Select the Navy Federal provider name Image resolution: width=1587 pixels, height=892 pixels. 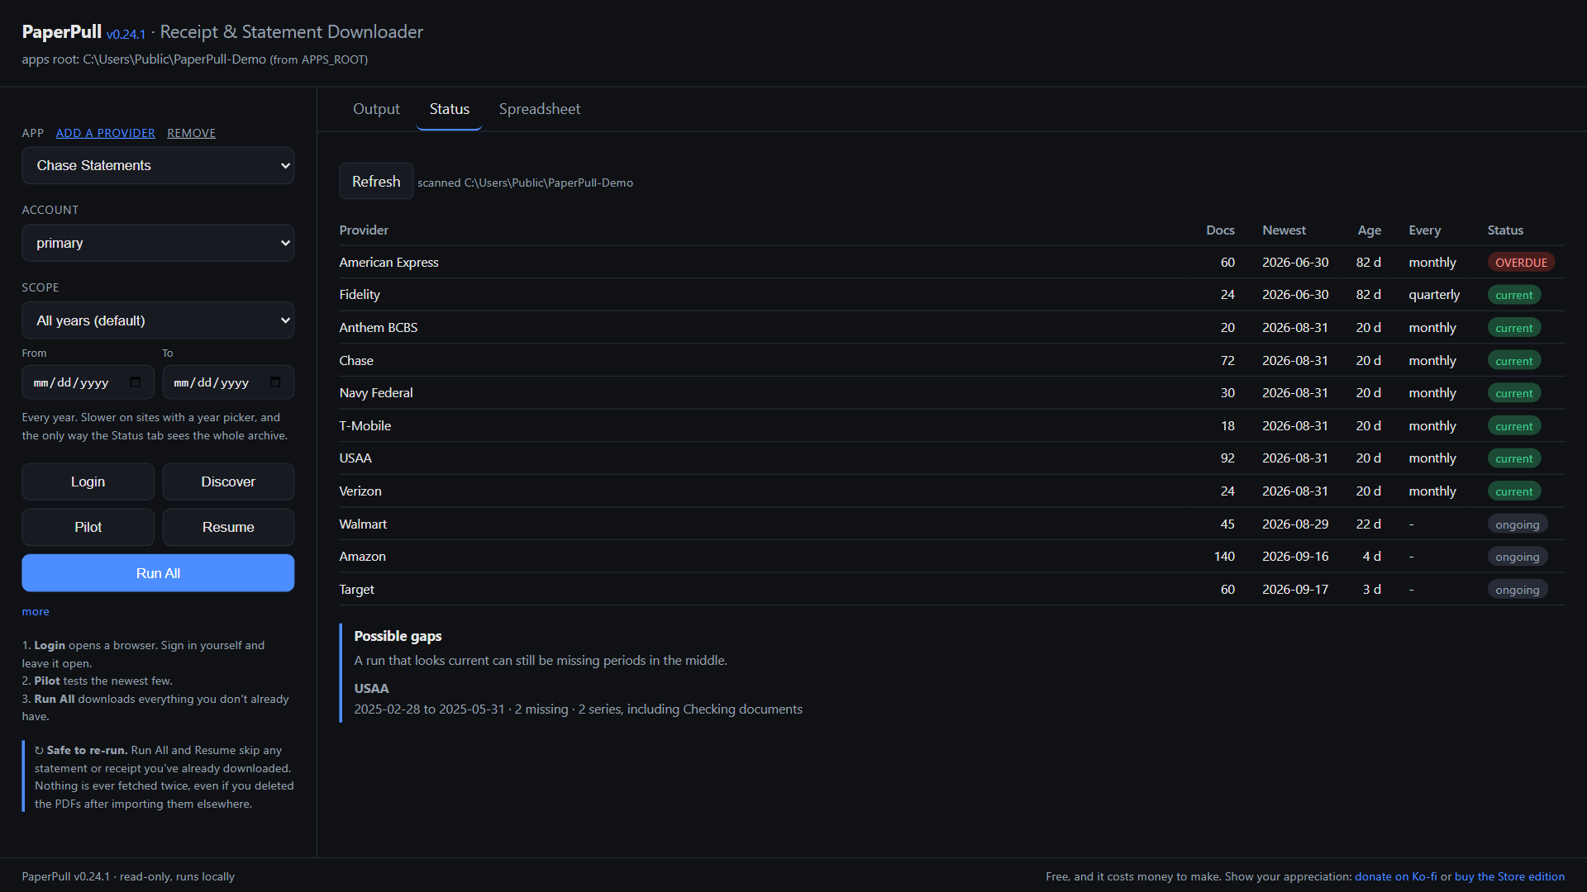376,393
